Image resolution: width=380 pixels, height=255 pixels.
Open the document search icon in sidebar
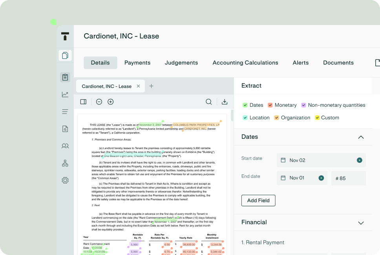point(65,129)
